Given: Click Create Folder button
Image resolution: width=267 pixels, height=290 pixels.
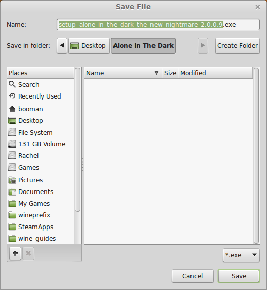Looking at the screenshot, I should tap(238, 46).
